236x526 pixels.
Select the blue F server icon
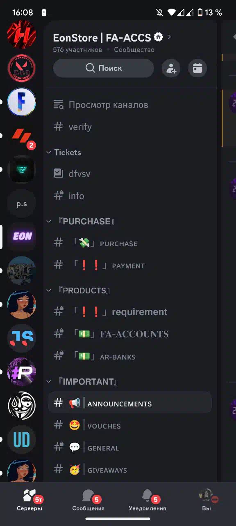22,102
